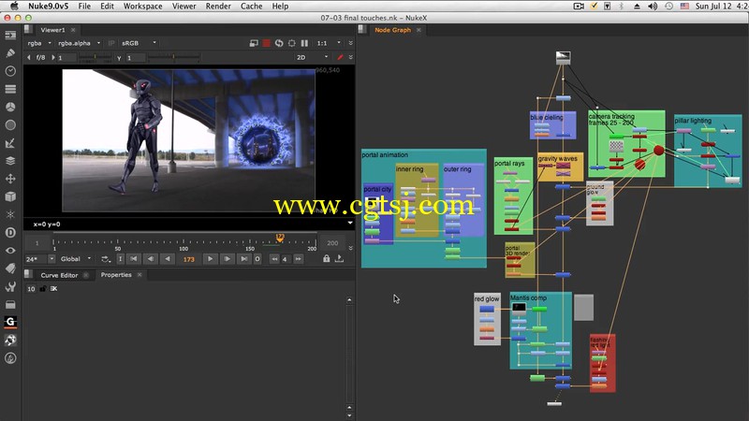749x421 pixels.
Task: Open the Cache menu
Action: click(251, 7)
